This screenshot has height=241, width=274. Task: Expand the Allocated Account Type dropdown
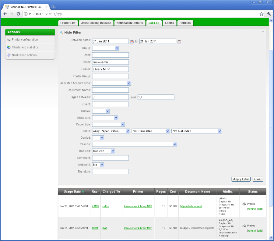click(x=111, y=83)
